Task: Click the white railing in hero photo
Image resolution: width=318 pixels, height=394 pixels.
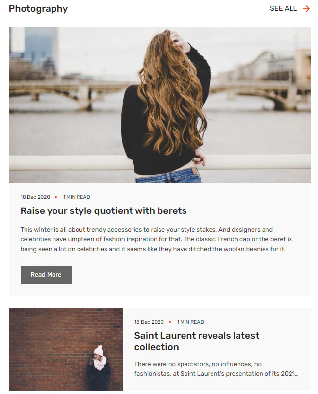Action: point(68,163)
